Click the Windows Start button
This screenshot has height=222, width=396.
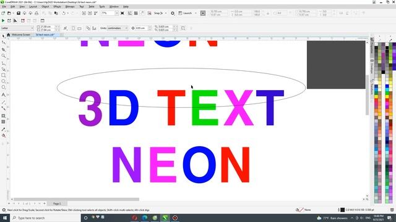click(5, 218)
